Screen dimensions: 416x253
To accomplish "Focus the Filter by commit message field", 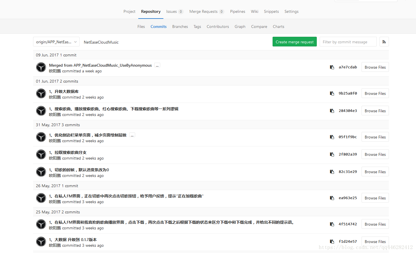I will [x=348, y=42].
